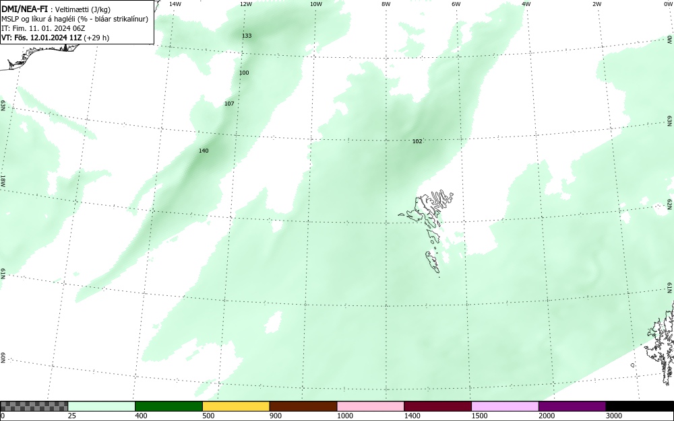
Task: Click the legend number 3000
Action: [614, 416]
